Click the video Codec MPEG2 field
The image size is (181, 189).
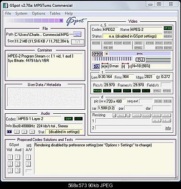click(x=110, y=29)
